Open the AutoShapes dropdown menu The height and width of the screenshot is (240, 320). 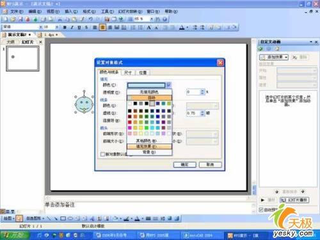pyautogui.click(x=35, y=218)
